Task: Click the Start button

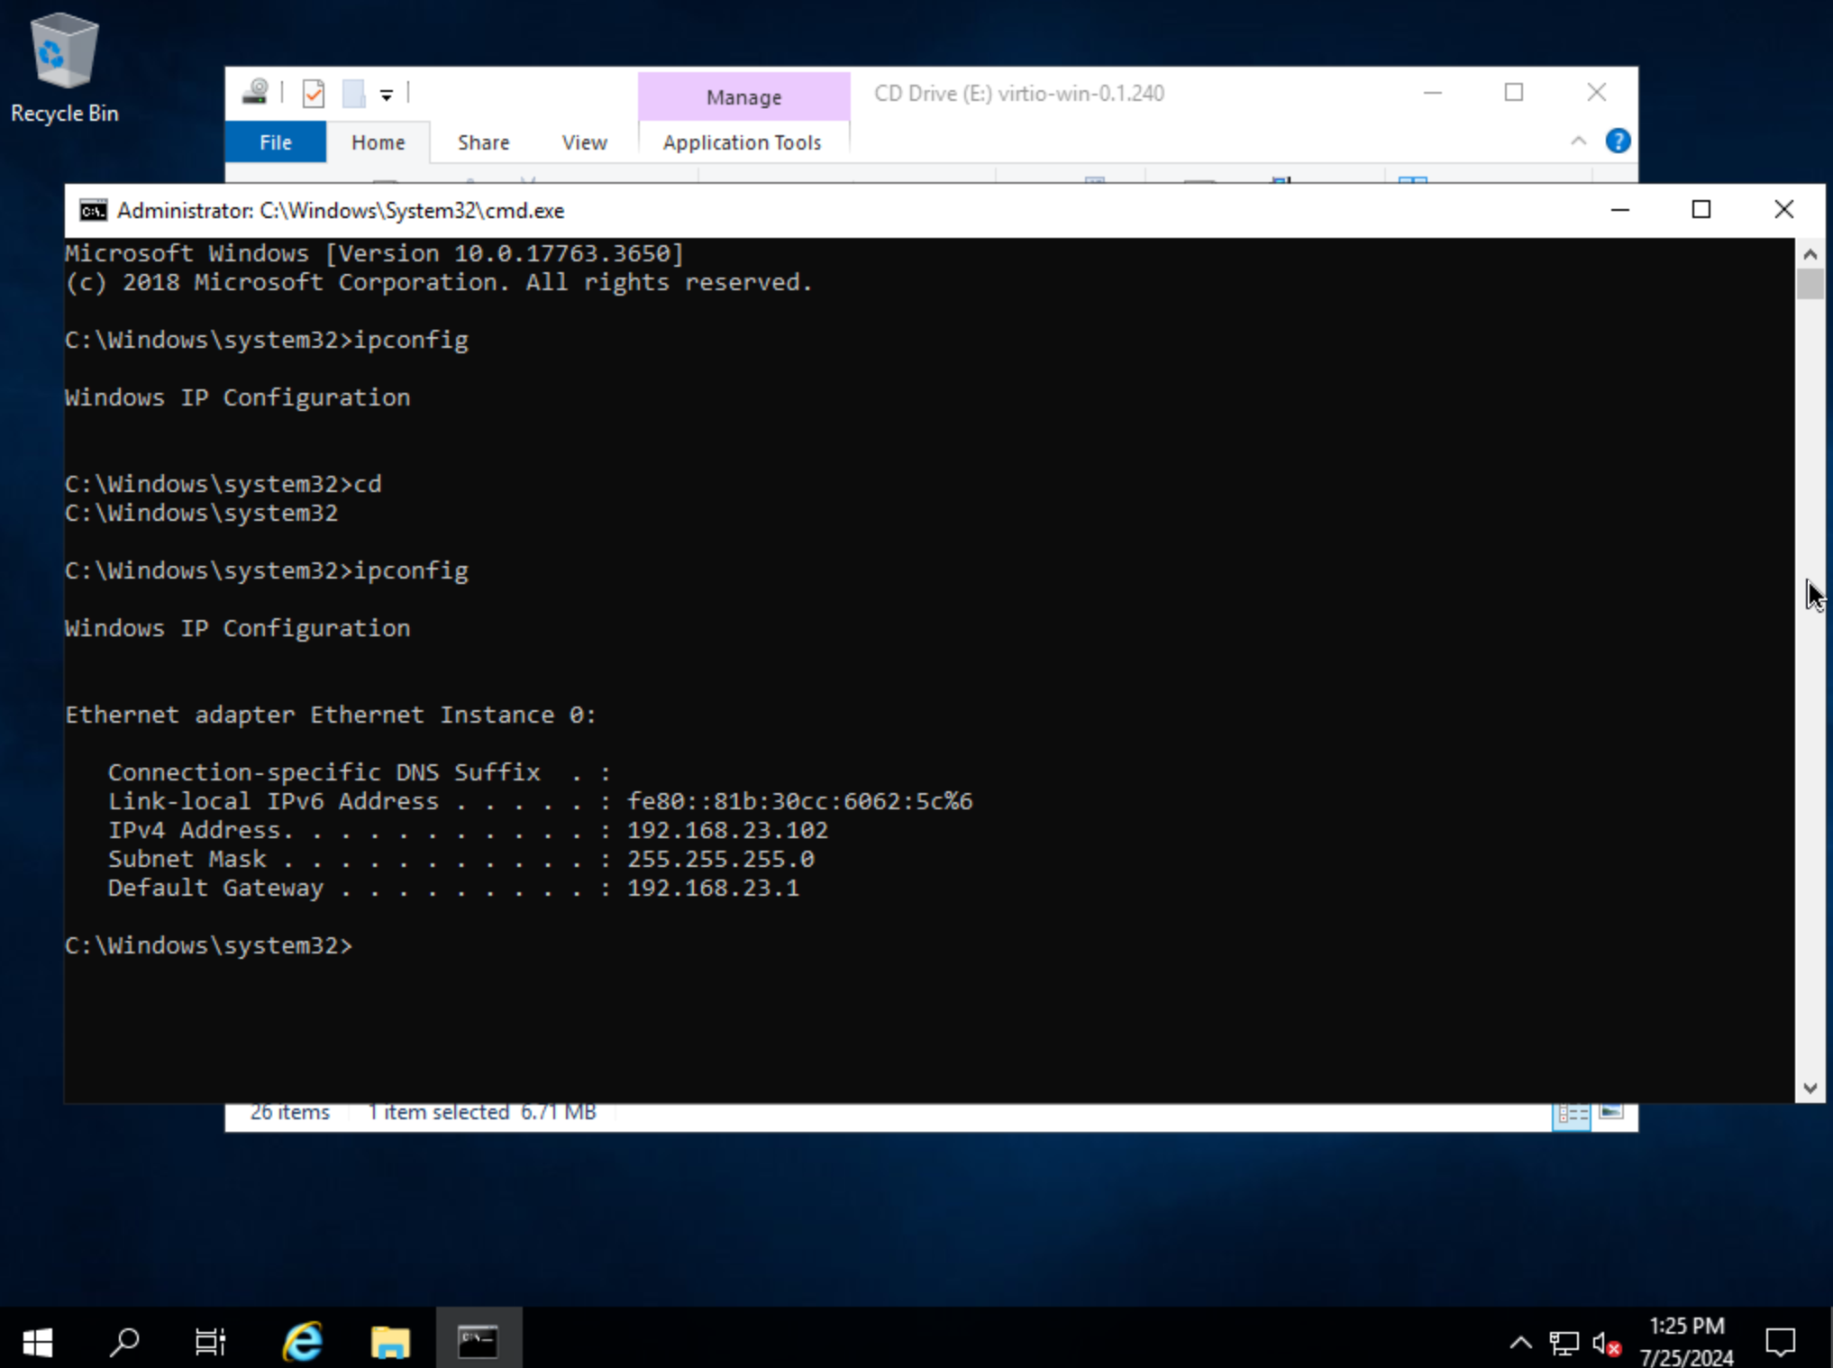Action: [37, 1342]
